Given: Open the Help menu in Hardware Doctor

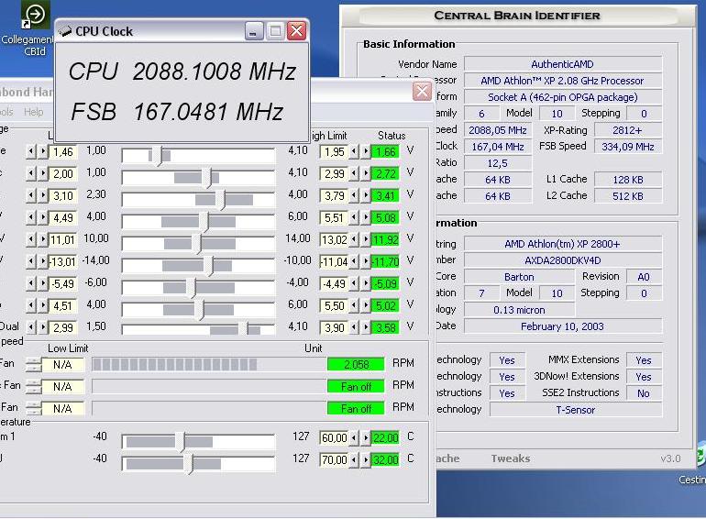Looking at the screenshot, I should tap(33, 112).
